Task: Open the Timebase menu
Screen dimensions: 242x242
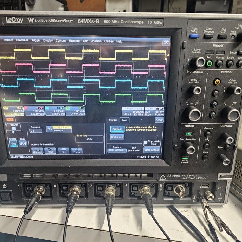Action: pyautogui.click(x=22, y=40)
